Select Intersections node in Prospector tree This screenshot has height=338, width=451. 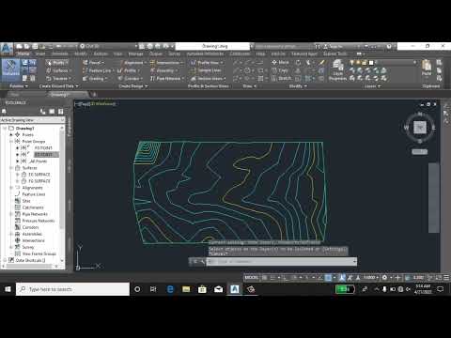pyautogui.click(x=34, y=240)
